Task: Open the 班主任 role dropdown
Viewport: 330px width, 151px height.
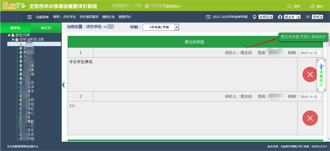Action: 292,17
